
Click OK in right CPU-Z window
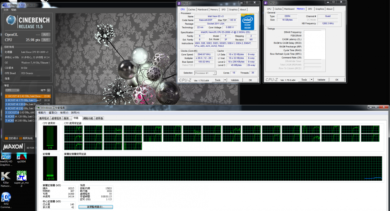(337, 80)
